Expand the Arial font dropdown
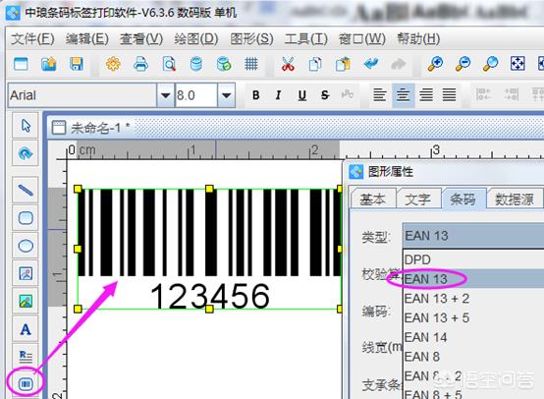 tap(165, 95)
